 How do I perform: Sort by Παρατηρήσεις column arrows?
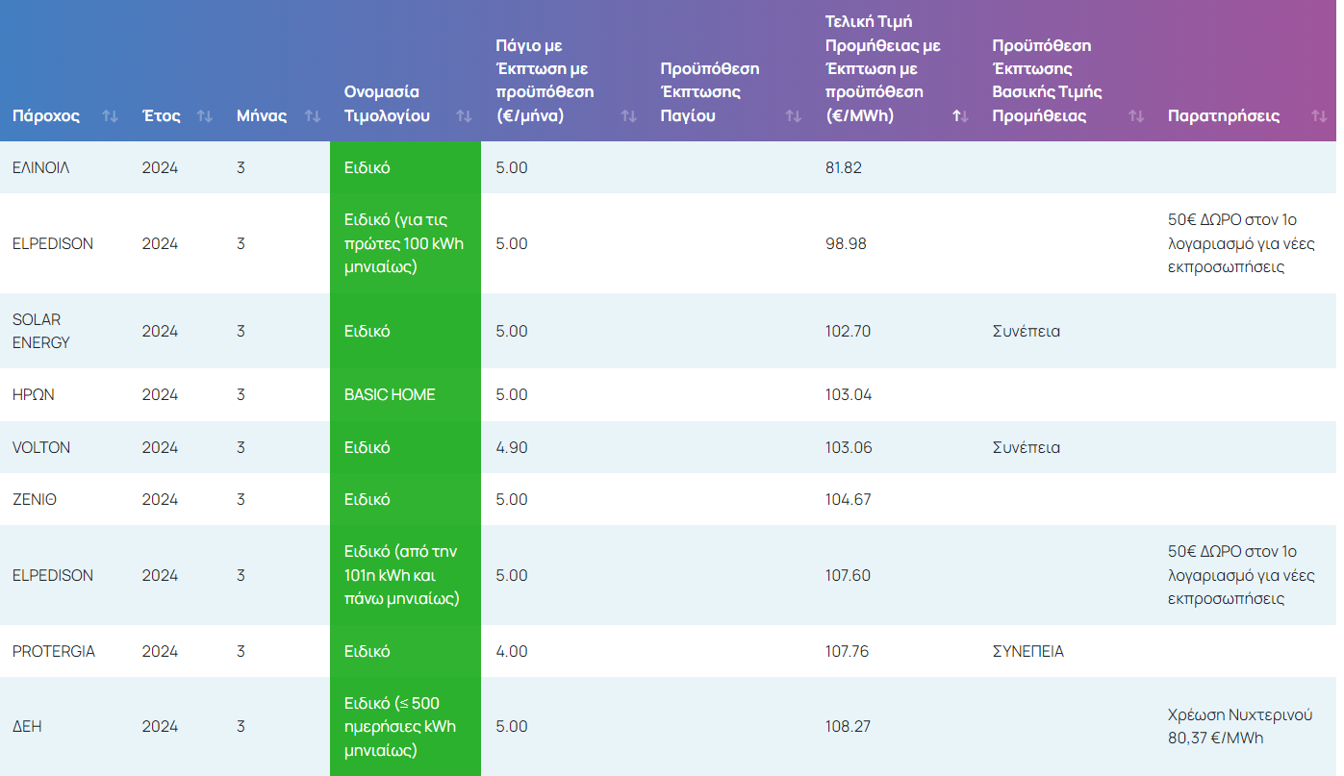point(1318,116)
